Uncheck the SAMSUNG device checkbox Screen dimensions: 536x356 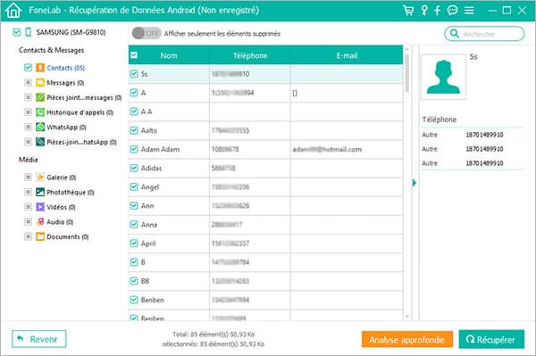click(16, 32)
